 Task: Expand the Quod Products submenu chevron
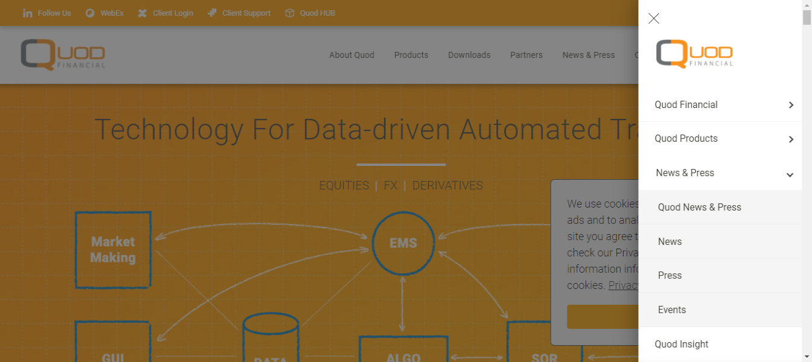(791, 139)
